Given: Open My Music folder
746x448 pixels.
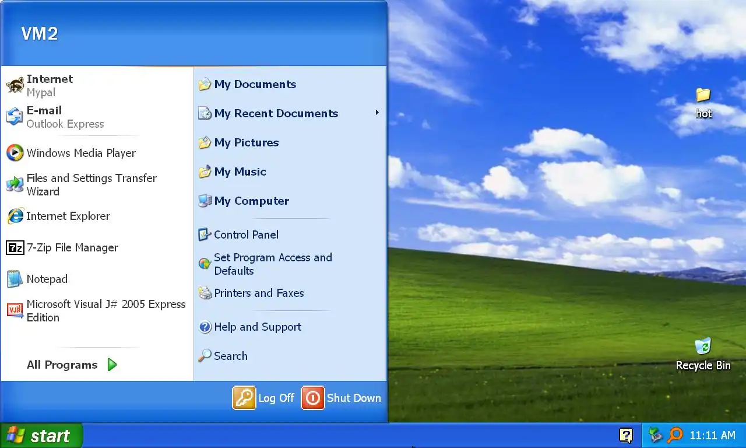Looking at the screenshot, I should 290,171.
